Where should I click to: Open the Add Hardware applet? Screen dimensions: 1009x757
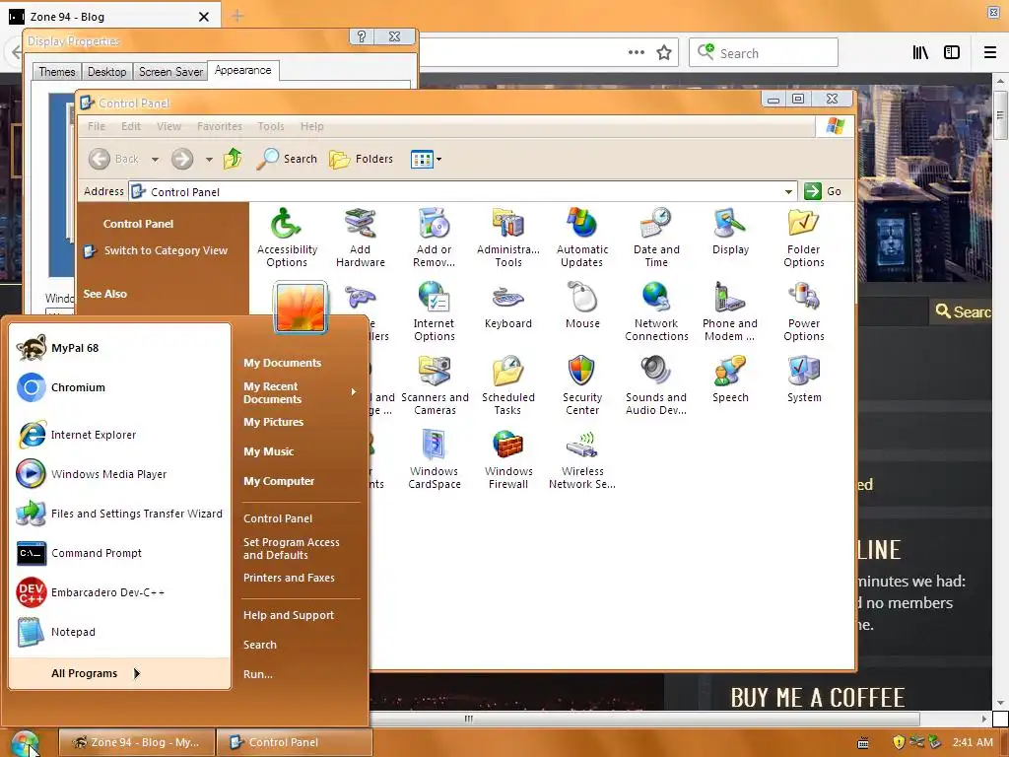361,238
